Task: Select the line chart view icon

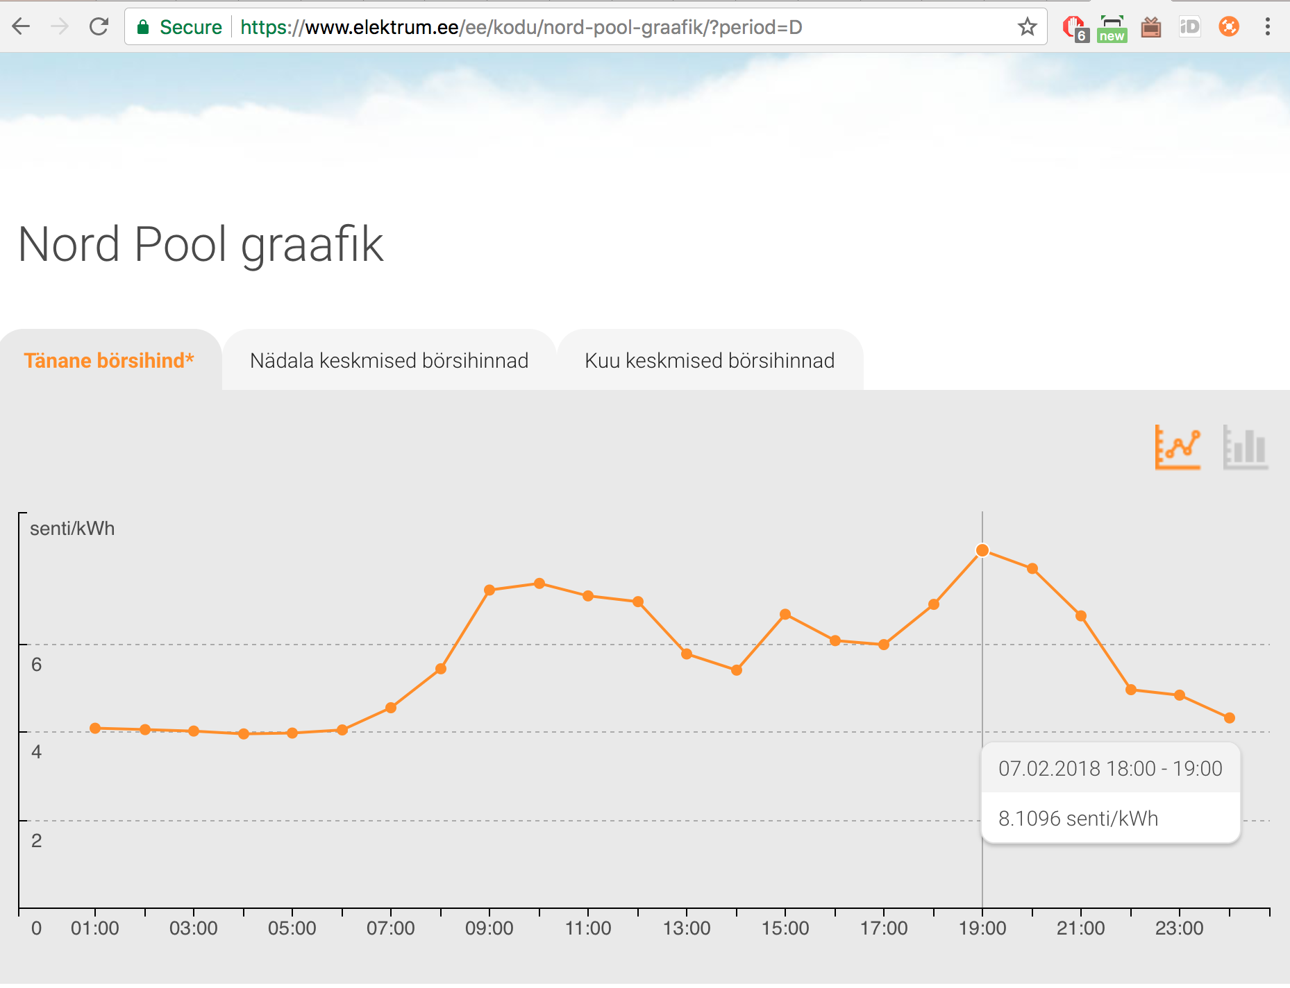Action: [1178, 448]
